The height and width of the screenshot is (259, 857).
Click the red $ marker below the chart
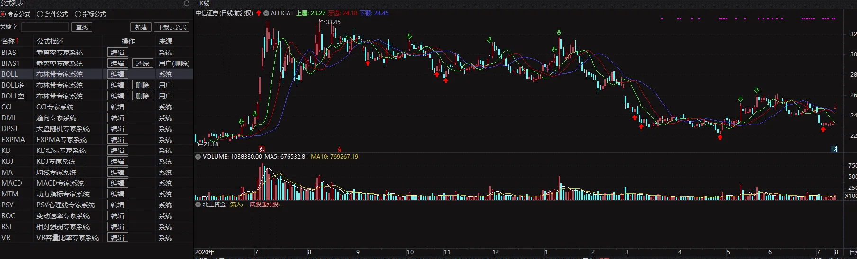point(339,149)
